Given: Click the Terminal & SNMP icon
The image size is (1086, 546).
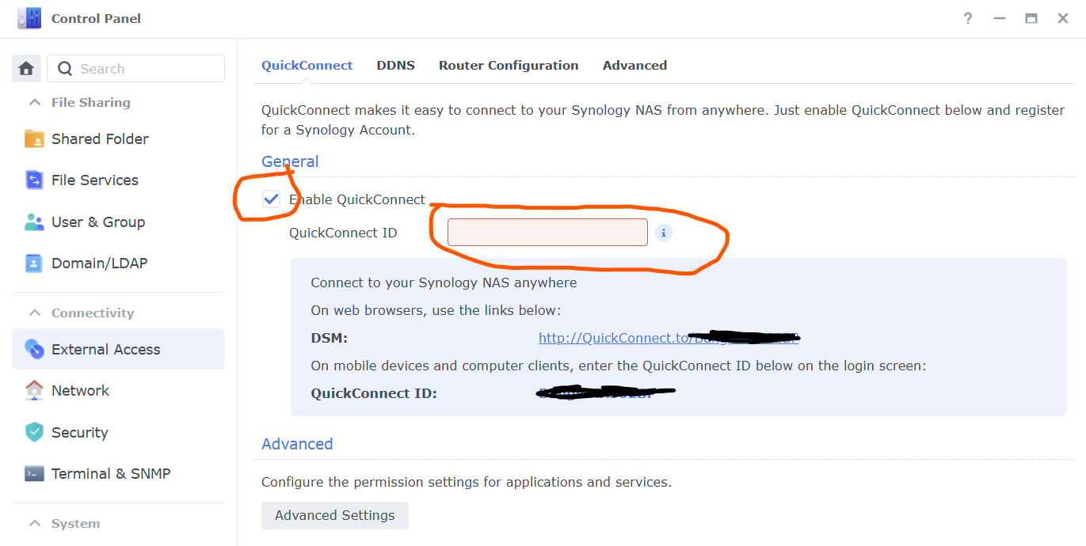Looking at the screenshot, I should click(x=34, y=473).
